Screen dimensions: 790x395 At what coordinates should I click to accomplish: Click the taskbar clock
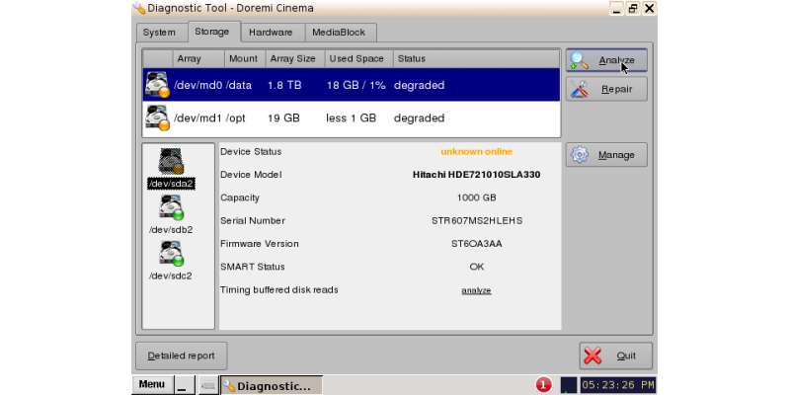pos(618,385)
